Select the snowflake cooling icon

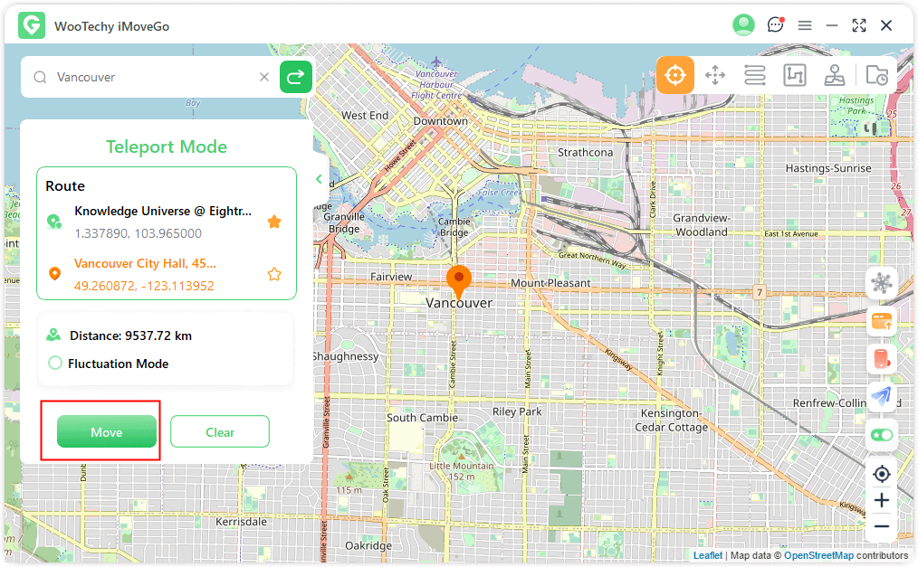[x=881, y=283]
